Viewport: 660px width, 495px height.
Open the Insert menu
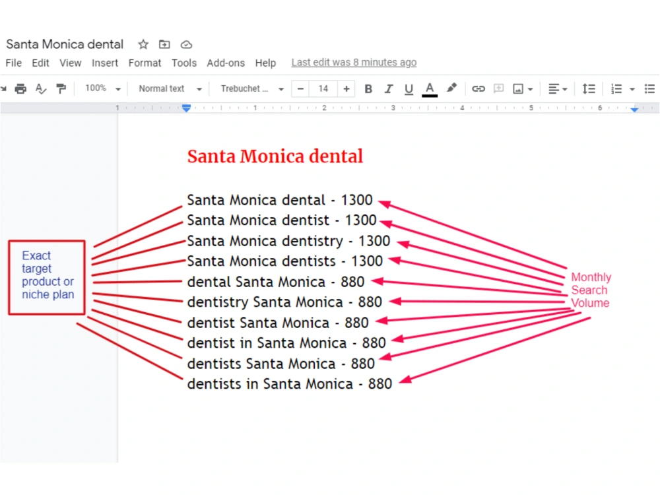point(105,63)
